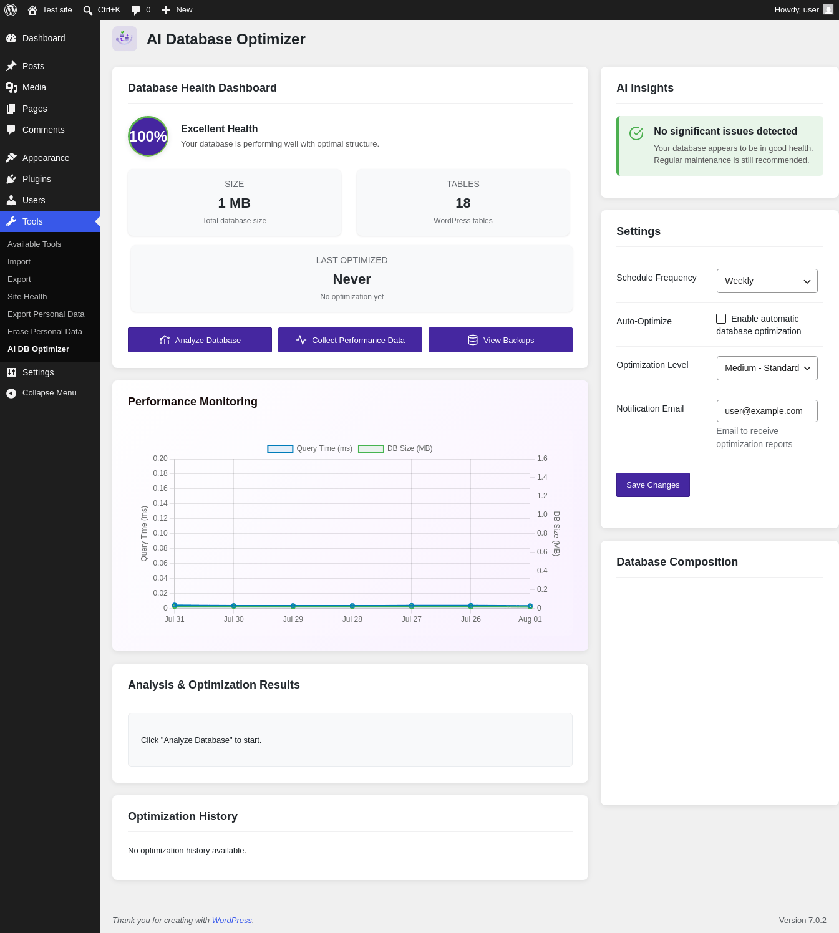Click the Notification Email input field
Image resolution: width=839 pixels, height=933 pixels.
pos(767,411)
